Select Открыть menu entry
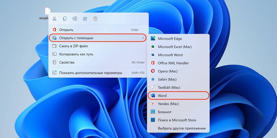277x138 pixels. 99,30
